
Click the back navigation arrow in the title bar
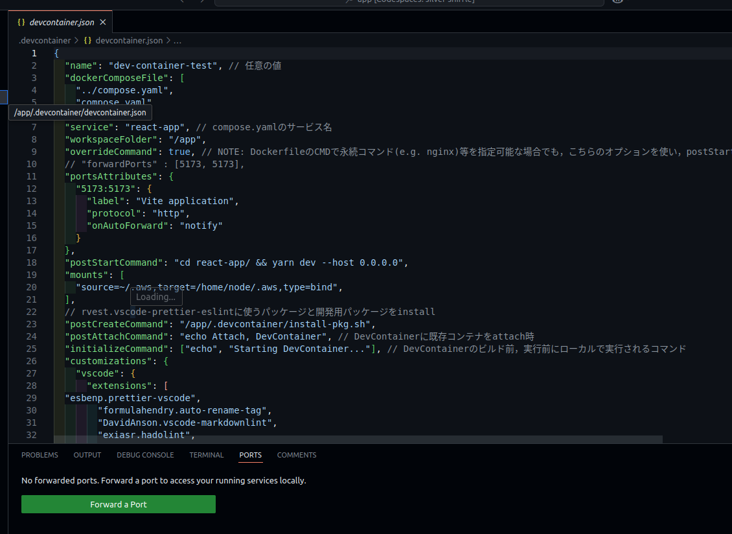[182, 3]
